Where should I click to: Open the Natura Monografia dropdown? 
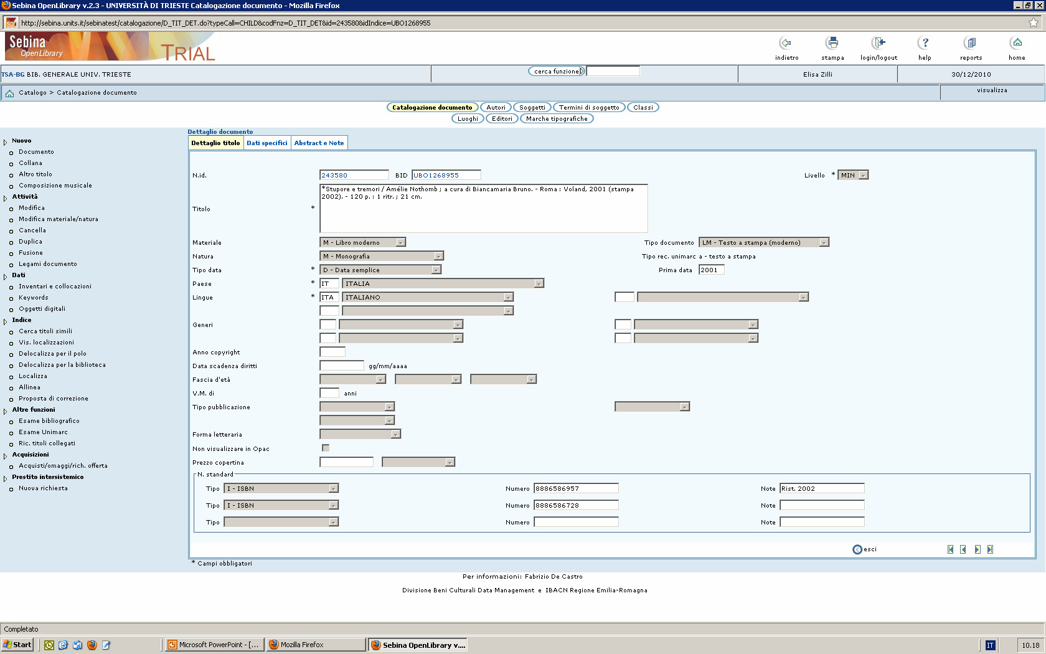[382, 256]
